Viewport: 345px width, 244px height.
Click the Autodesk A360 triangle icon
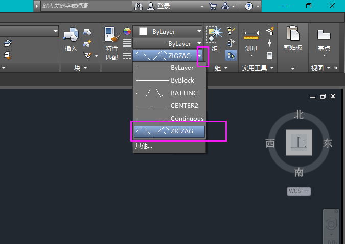[x=225, y=6]
